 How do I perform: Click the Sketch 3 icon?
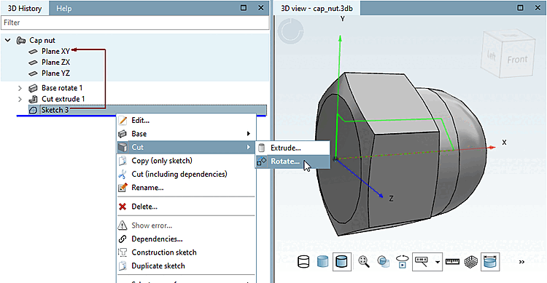coord(33,111)
